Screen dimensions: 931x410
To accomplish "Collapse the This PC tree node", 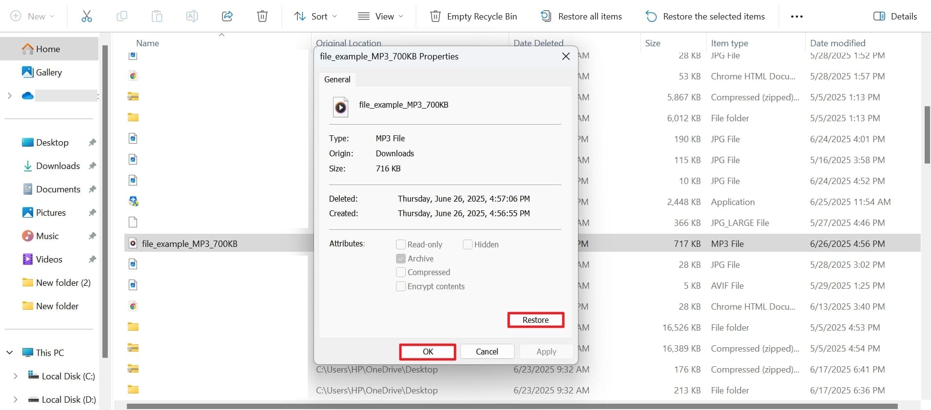I will (x=9, y=353).
